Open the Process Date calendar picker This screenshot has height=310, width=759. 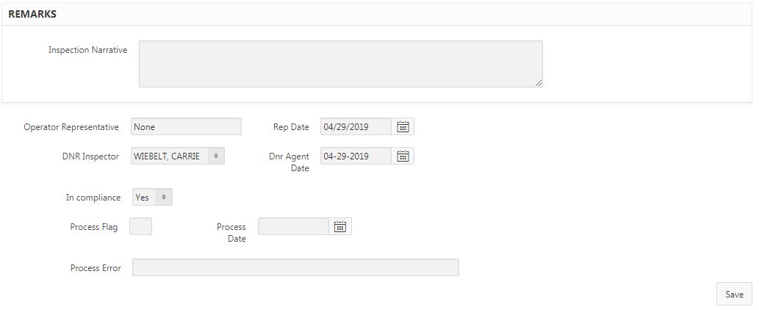[x=340, y=226]
